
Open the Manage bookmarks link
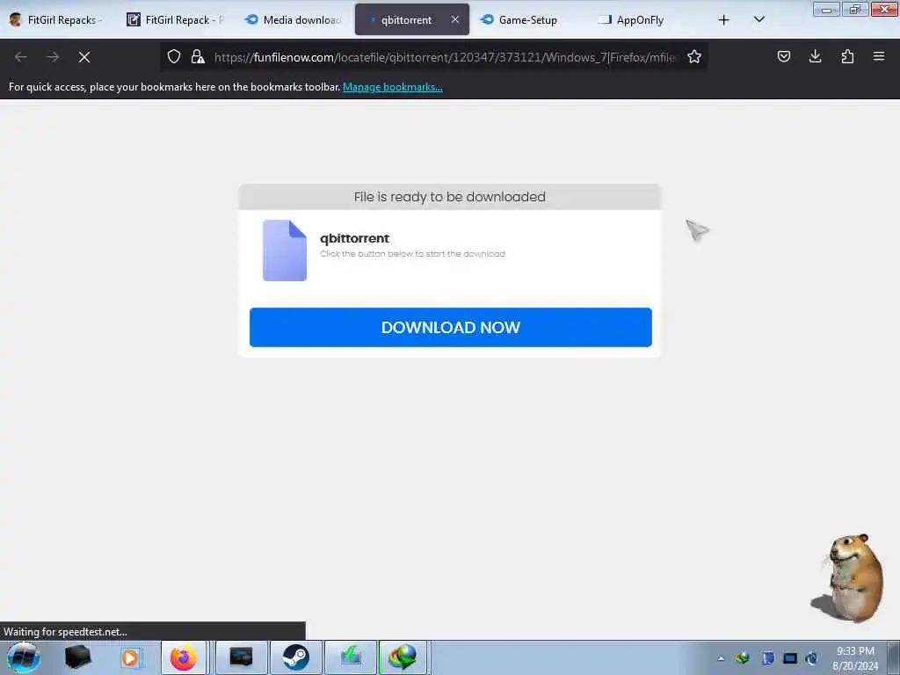coord(393,87)
